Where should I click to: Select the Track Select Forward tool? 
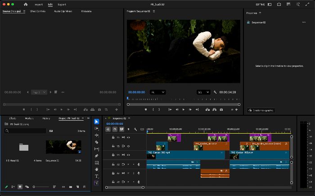97,129
